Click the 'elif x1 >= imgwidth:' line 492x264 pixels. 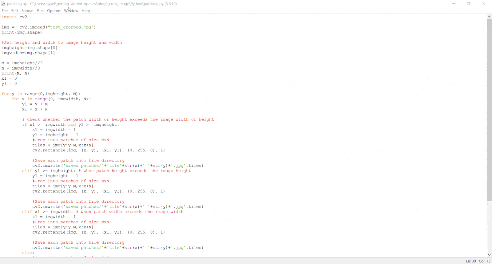pos(47,212)
